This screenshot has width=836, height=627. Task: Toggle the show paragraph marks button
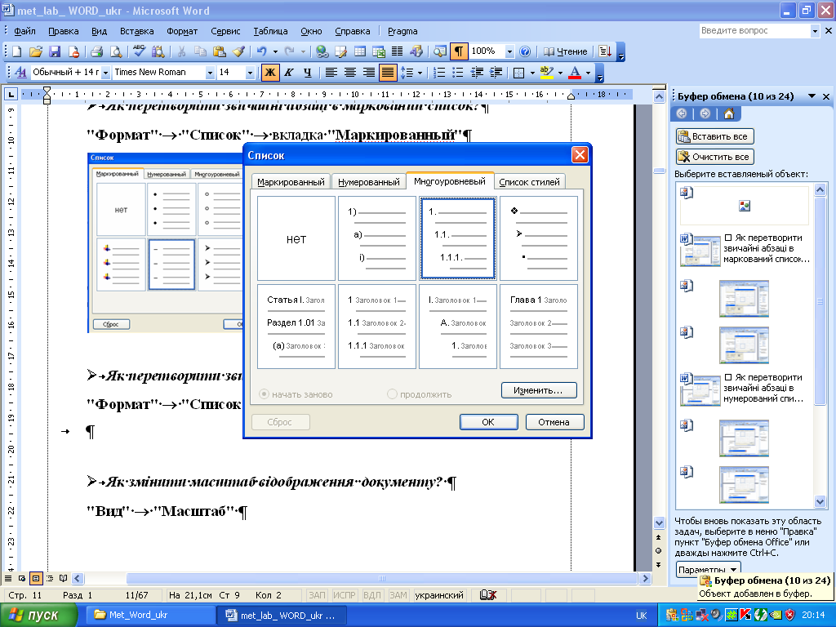pyautogui.click(x=459, y=51)
